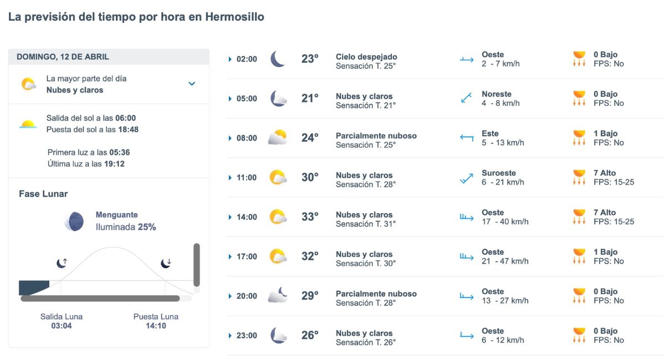
Task: Select the night clouds icon at 20:00
Action: 278,296
